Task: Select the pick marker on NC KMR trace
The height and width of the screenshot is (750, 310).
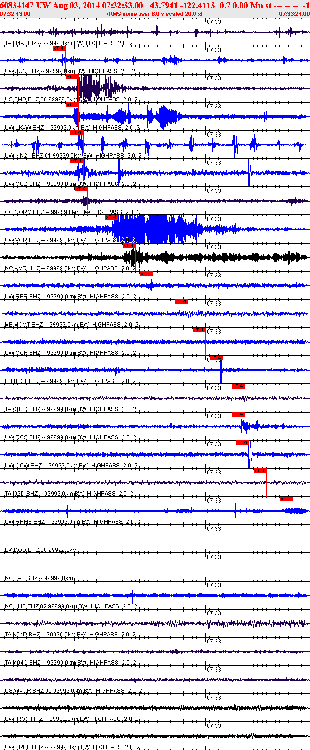Action: pos(129,245)
